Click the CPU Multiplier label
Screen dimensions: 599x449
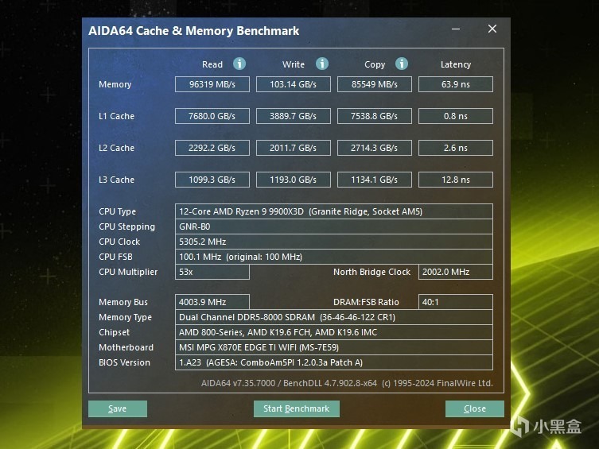click(x=128, y=273)
